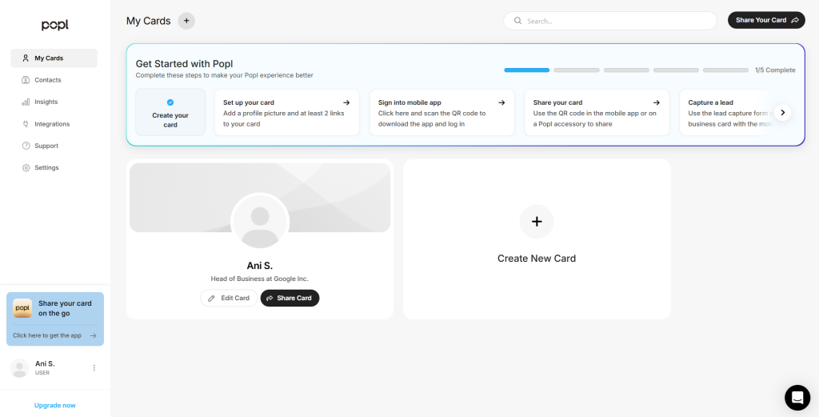
Task: Click the Create New Card label
Action: pyautogui.click(x=537, y=259)
